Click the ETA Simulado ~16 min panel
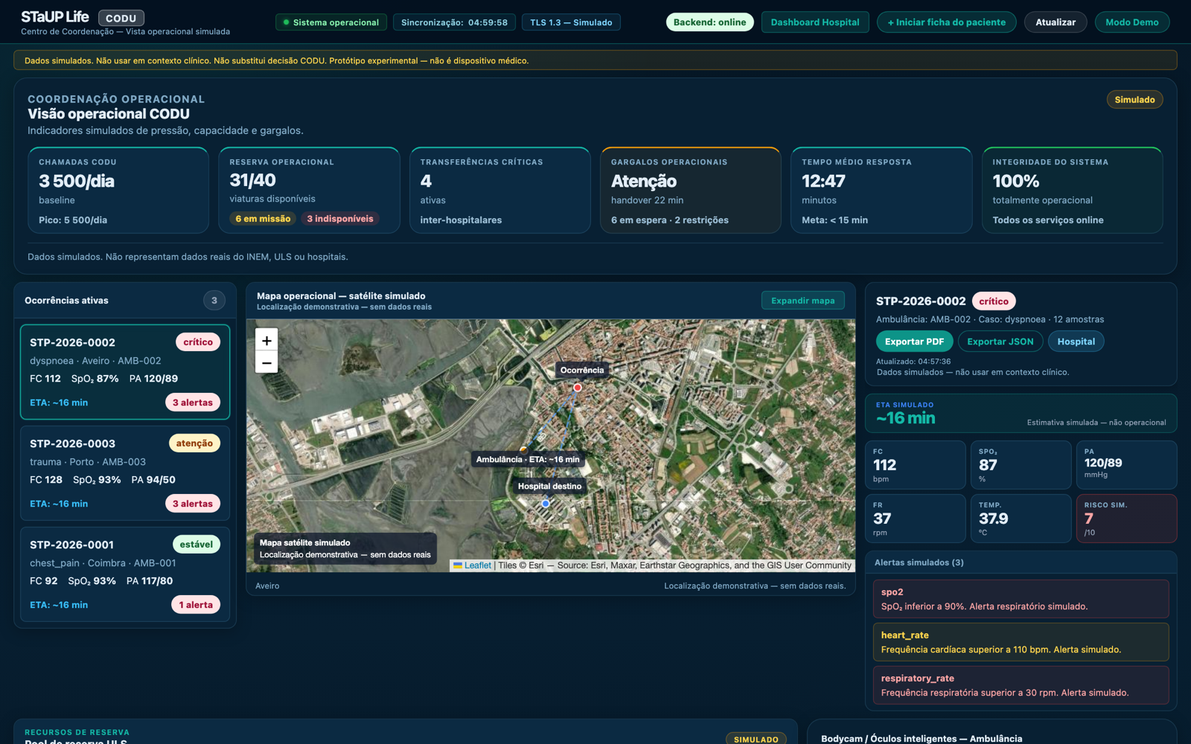This screenshot has width=1191, height=744. click(x=1021, y=413)
